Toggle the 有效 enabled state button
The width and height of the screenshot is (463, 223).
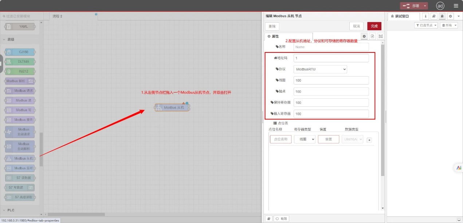[281, 219]
